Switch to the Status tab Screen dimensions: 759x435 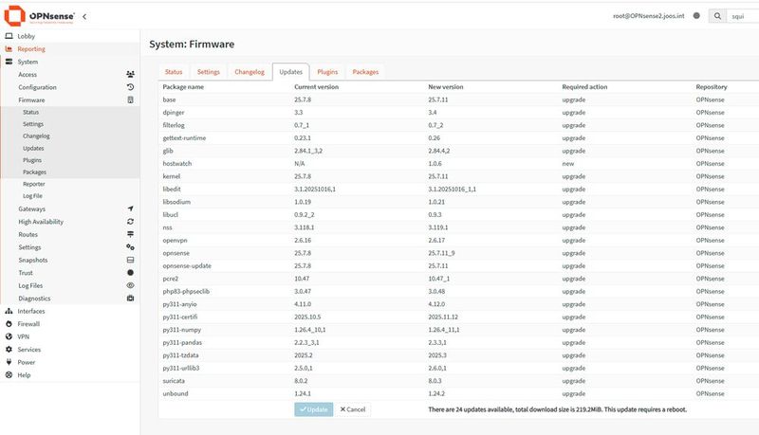coord(174,71)
